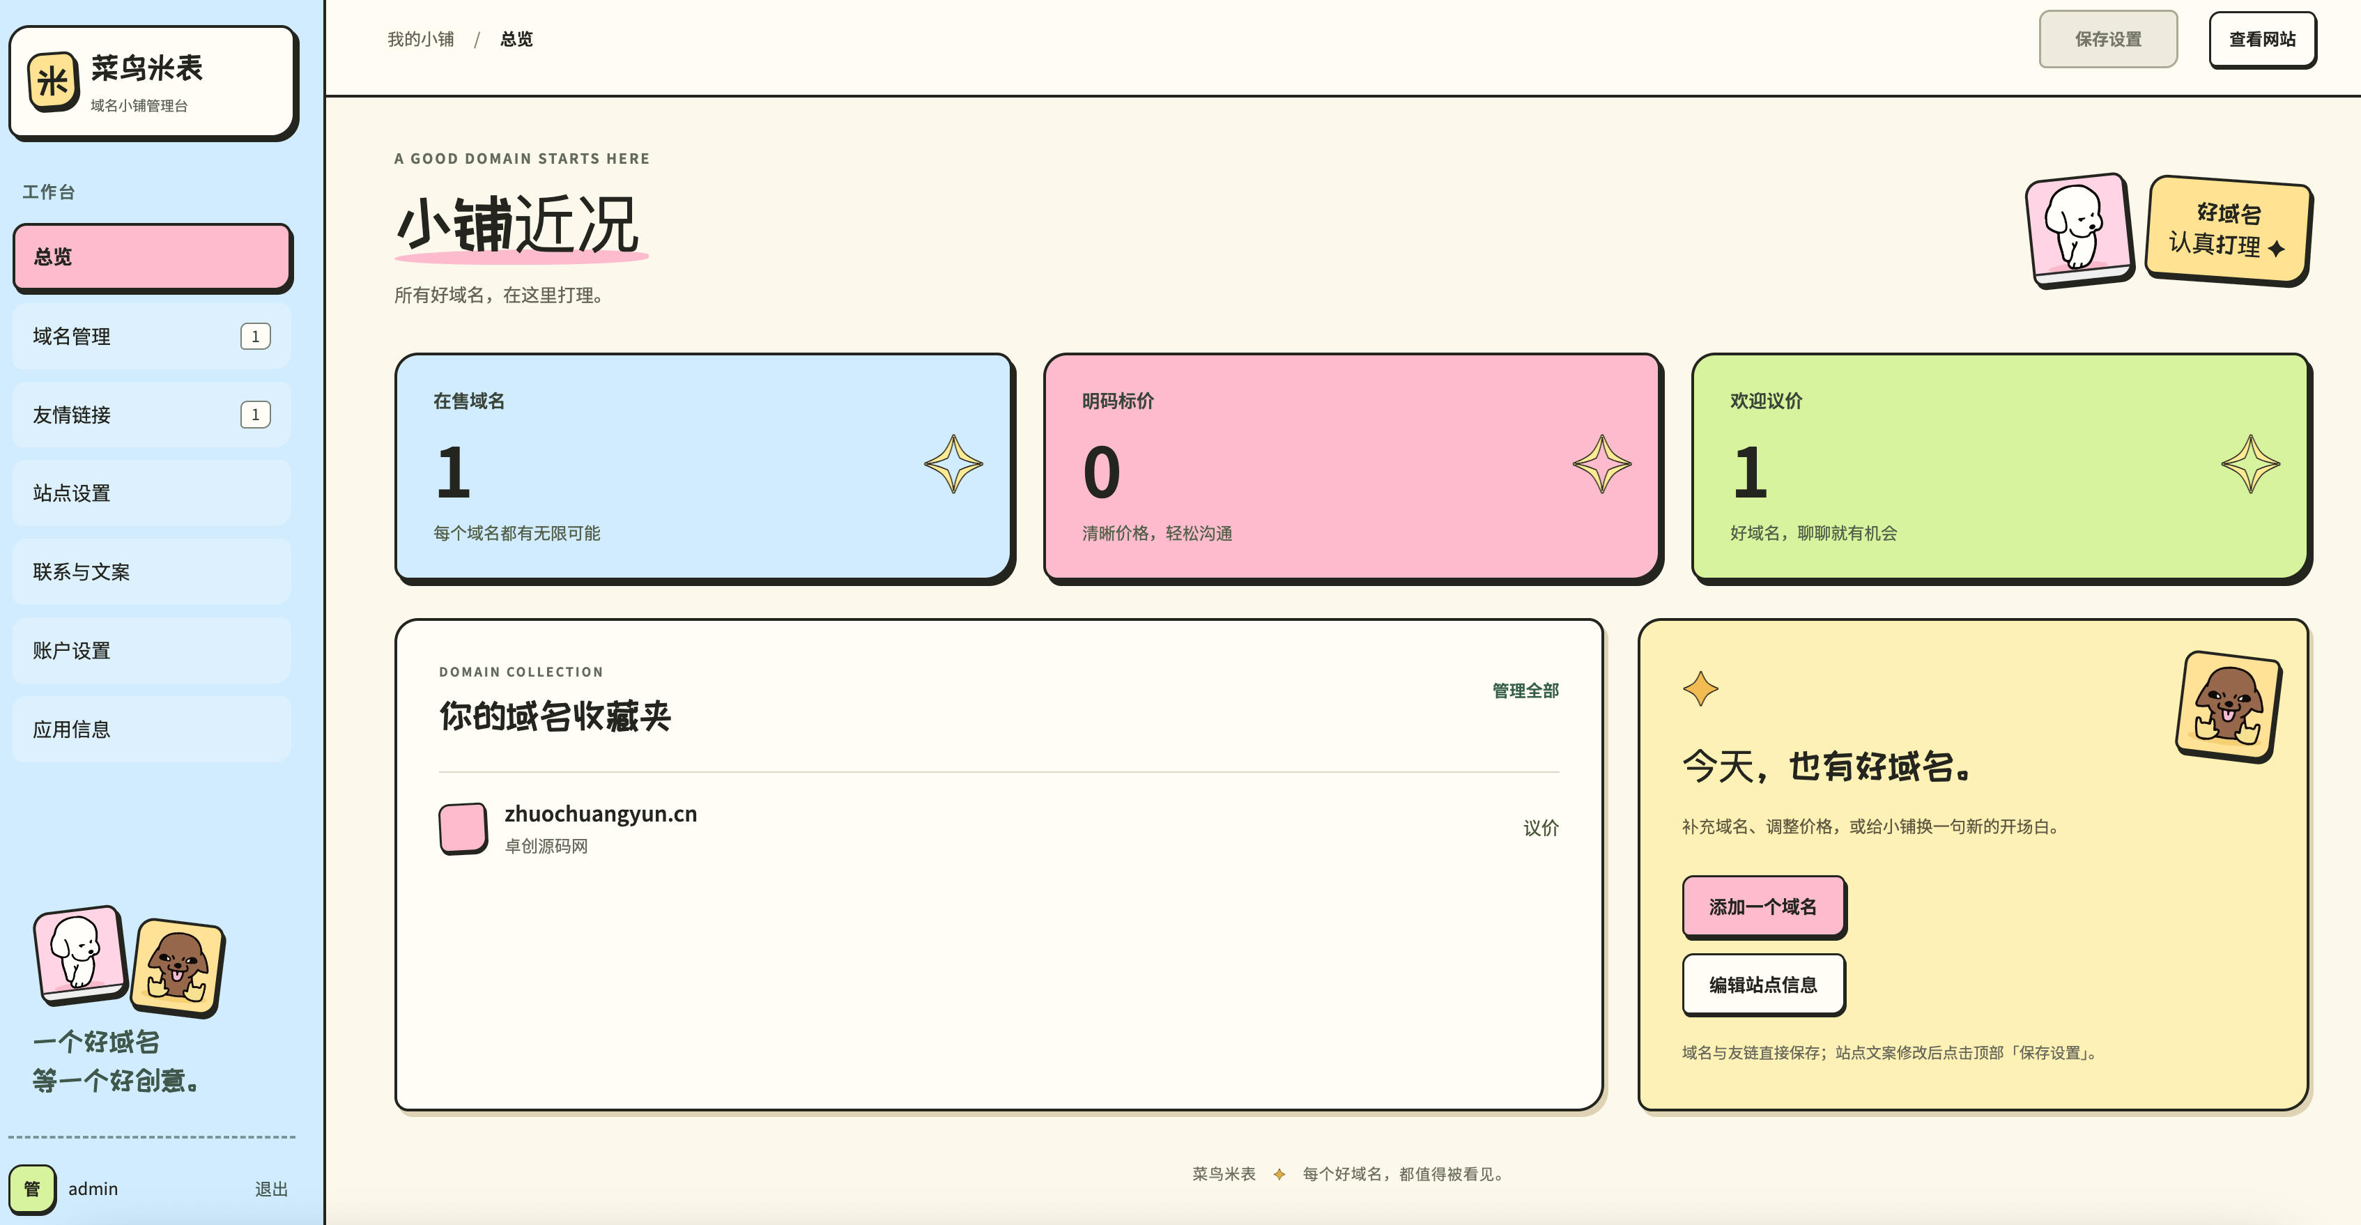Open 联系与文案 menu item
This screenshot has width=2361, height=1225.
pyautogui.click(x=152, y=571)
